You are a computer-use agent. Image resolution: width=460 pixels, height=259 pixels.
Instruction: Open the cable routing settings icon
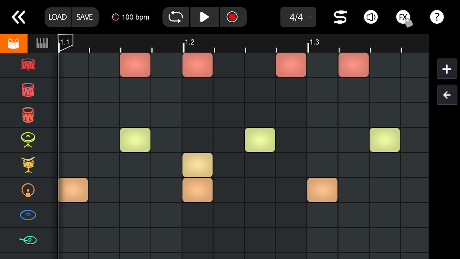pyautogui.click(x=340, y=17)
